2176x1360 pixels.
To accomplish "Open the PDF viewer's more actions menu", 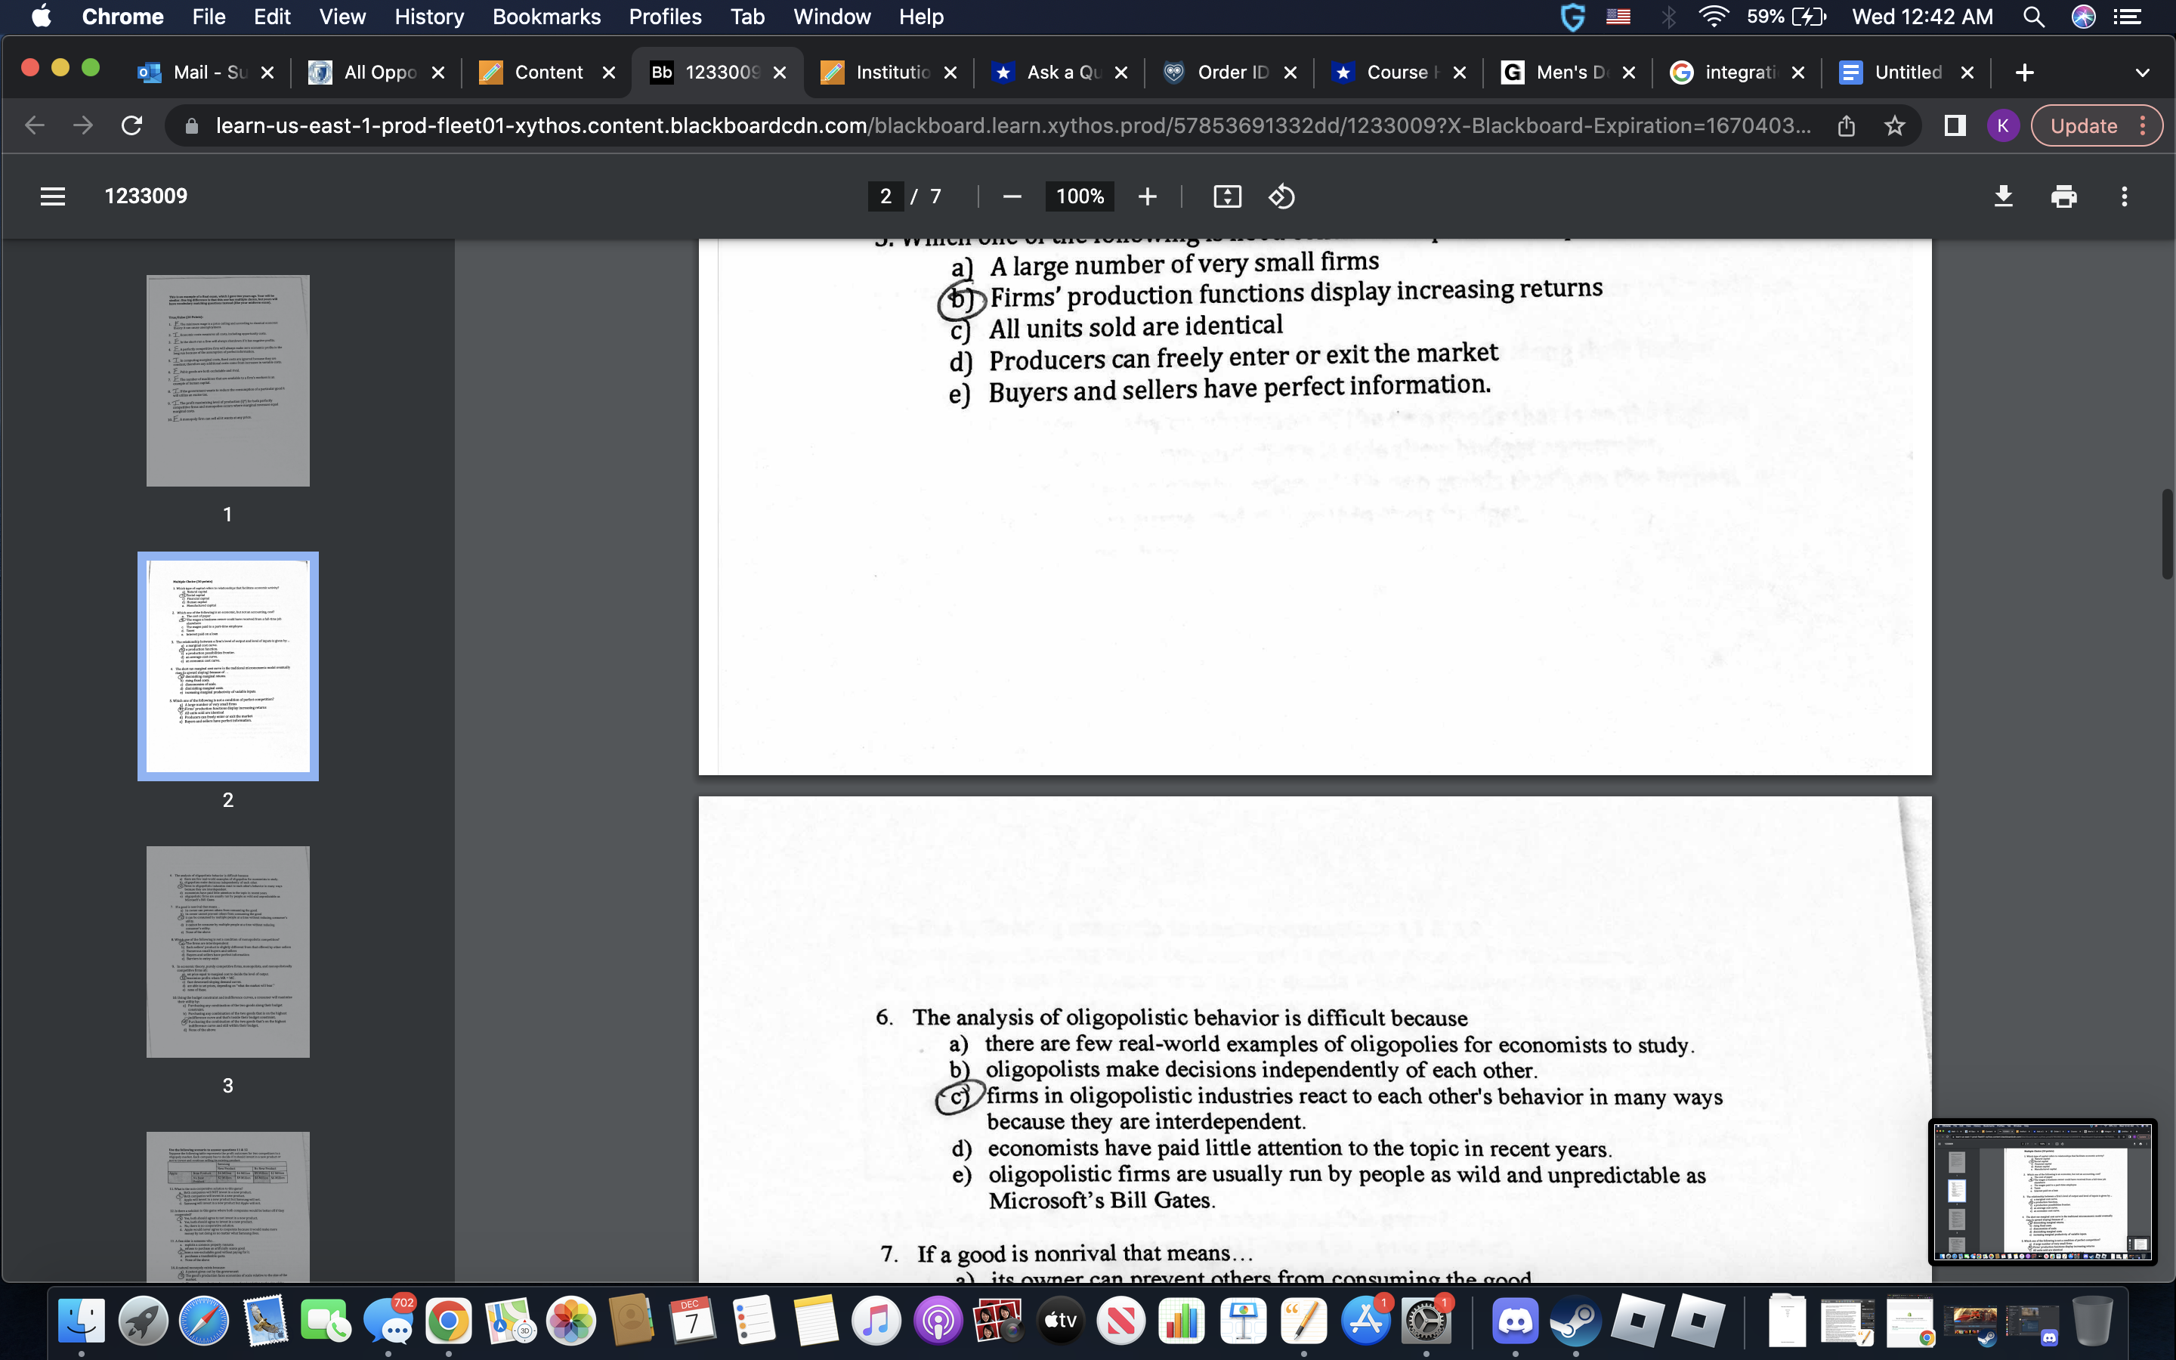I will coord(2125,196).
